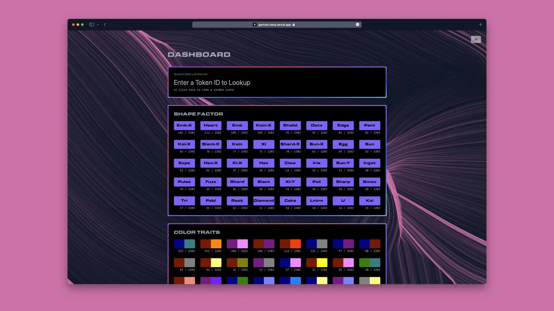Screen dimensions: 554x311
Task: Filter by Poli shape
Action: 317,182
